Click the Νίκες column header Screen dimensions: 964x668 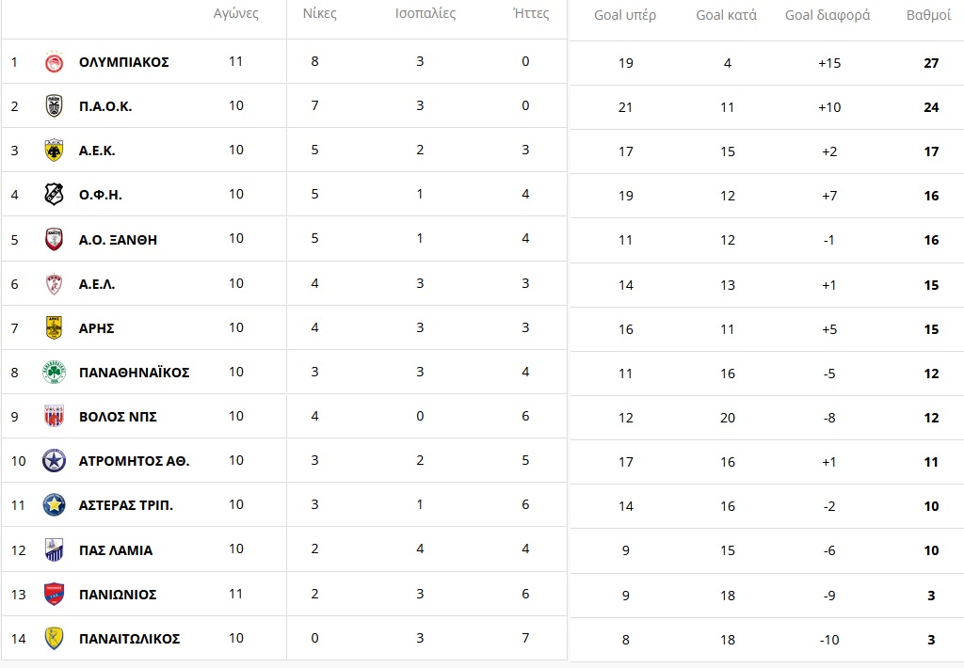click(x=319, y=14)
